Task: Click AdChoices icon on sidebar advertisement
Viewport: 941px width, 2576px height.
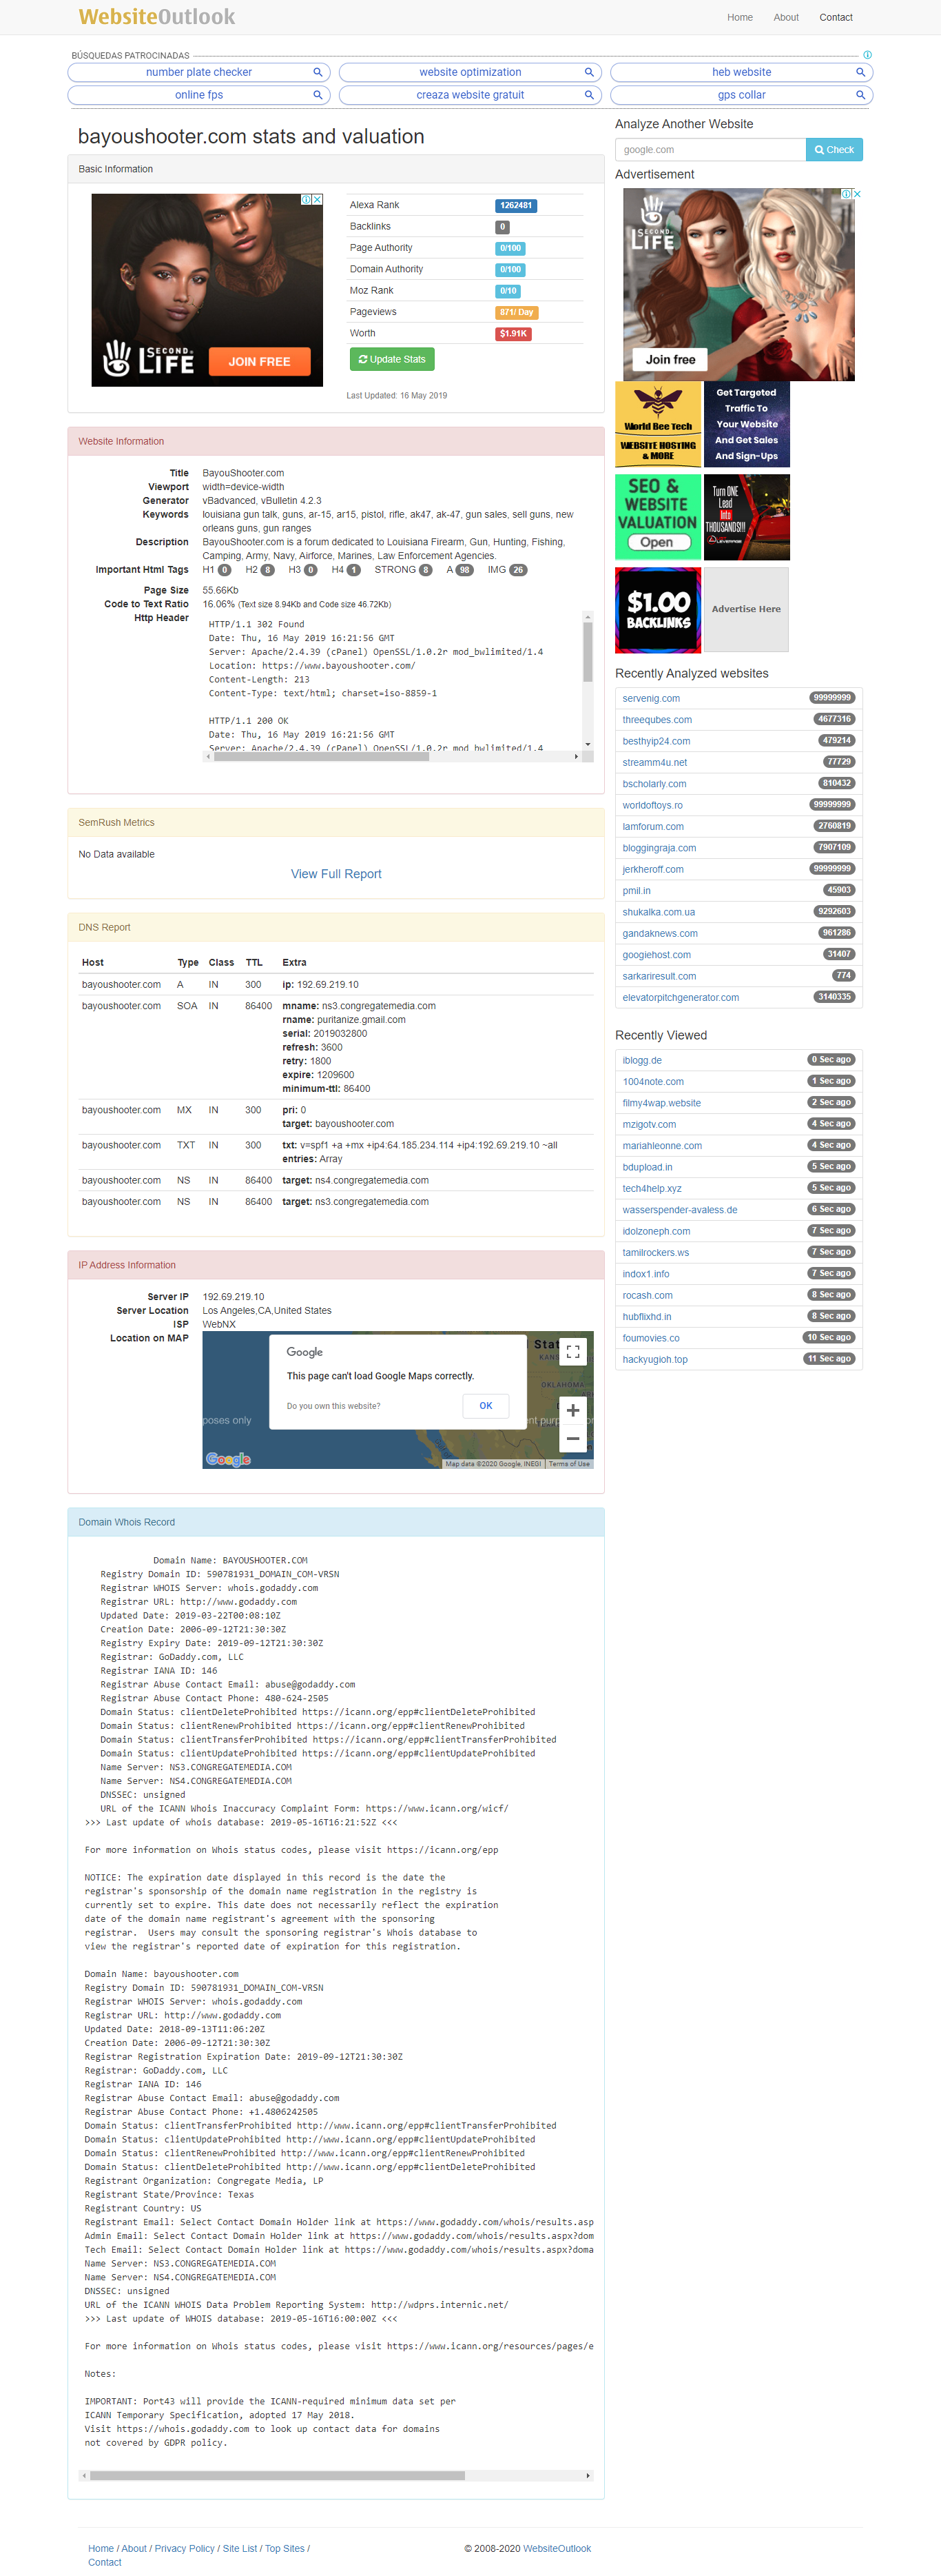Action: click(845, 194)
